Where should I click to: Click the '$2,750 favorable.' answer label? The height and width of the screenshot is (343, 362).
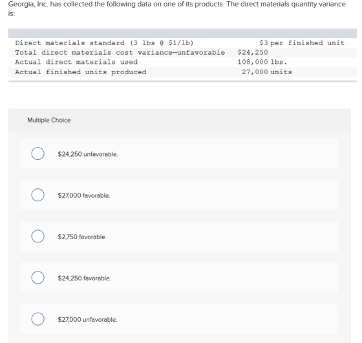pos(82,237)
